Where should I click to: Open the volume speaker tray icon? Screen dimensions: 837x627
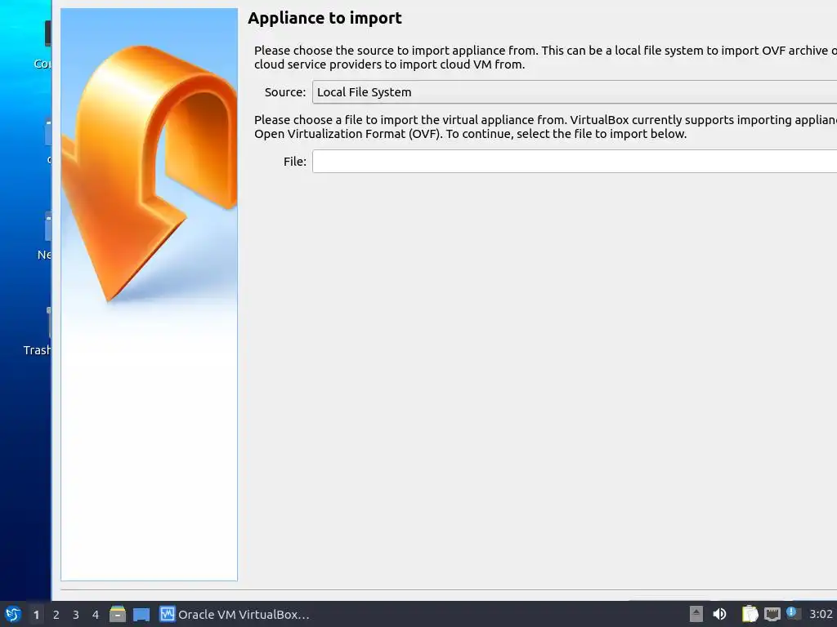click(x=719, y=614)
